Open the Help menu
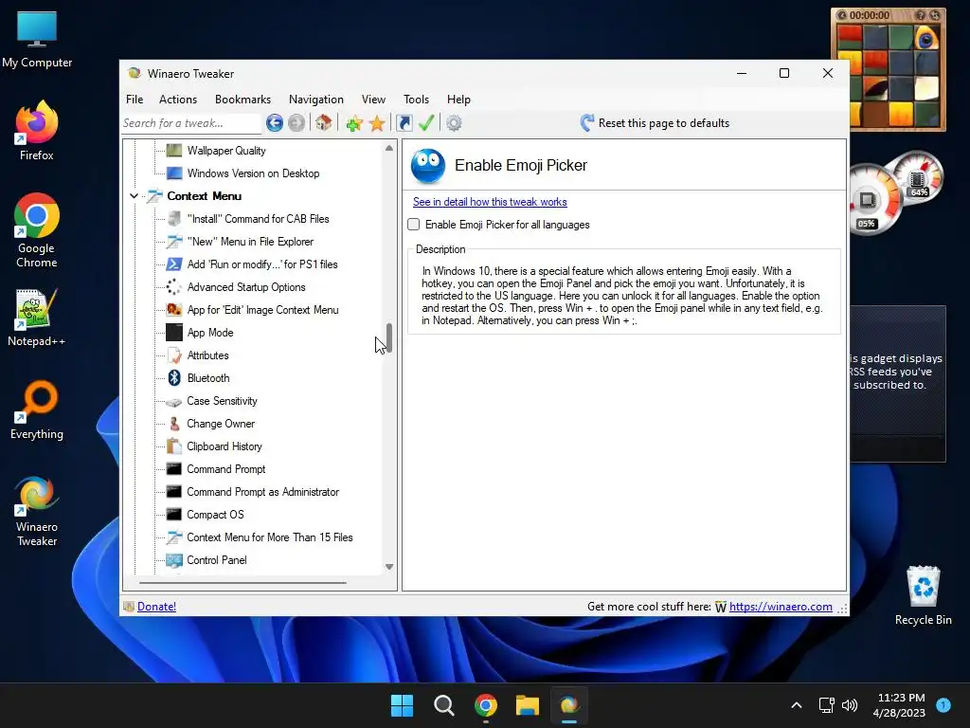The height and width of the screenshot is (728, 970). point(459,99)
